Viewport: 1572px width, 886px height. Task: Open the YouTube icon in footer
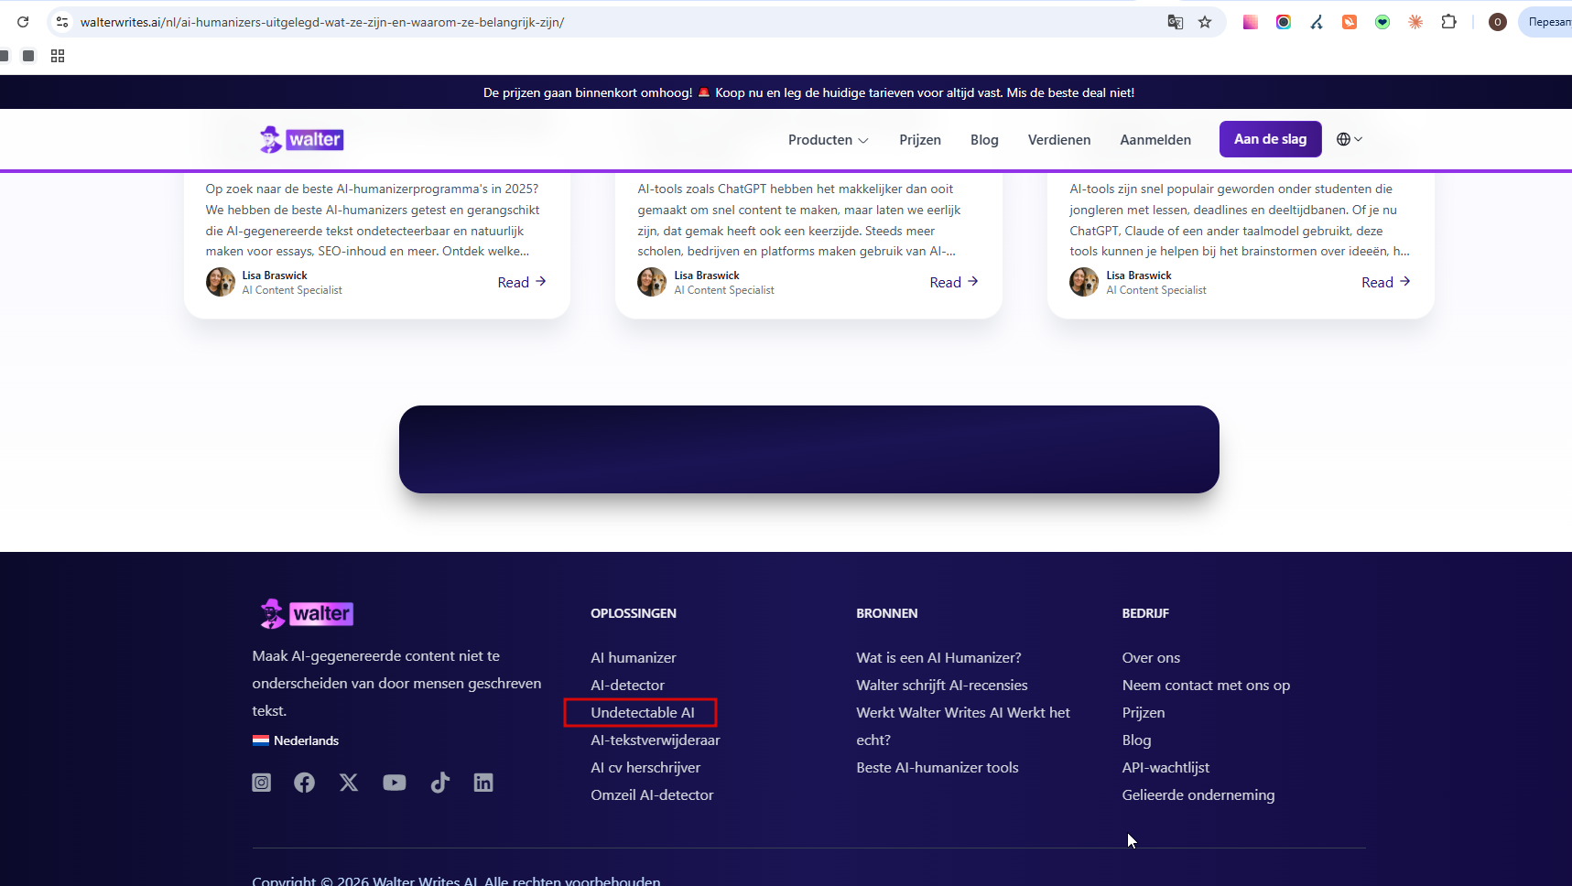coord(395,783)
